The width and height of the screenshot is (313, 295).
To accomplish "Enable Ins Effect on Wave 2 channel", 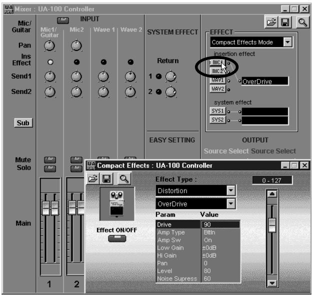I will (130, 62).
